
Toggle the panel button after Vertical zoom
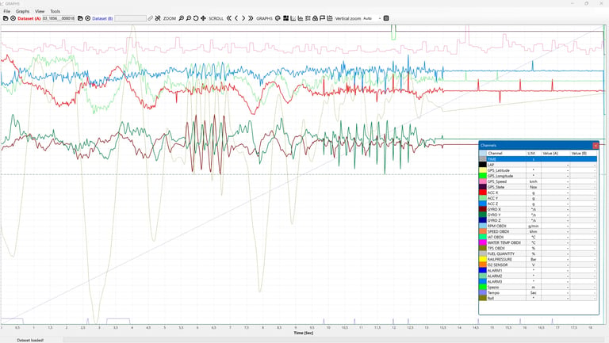[x=386, y=18]
